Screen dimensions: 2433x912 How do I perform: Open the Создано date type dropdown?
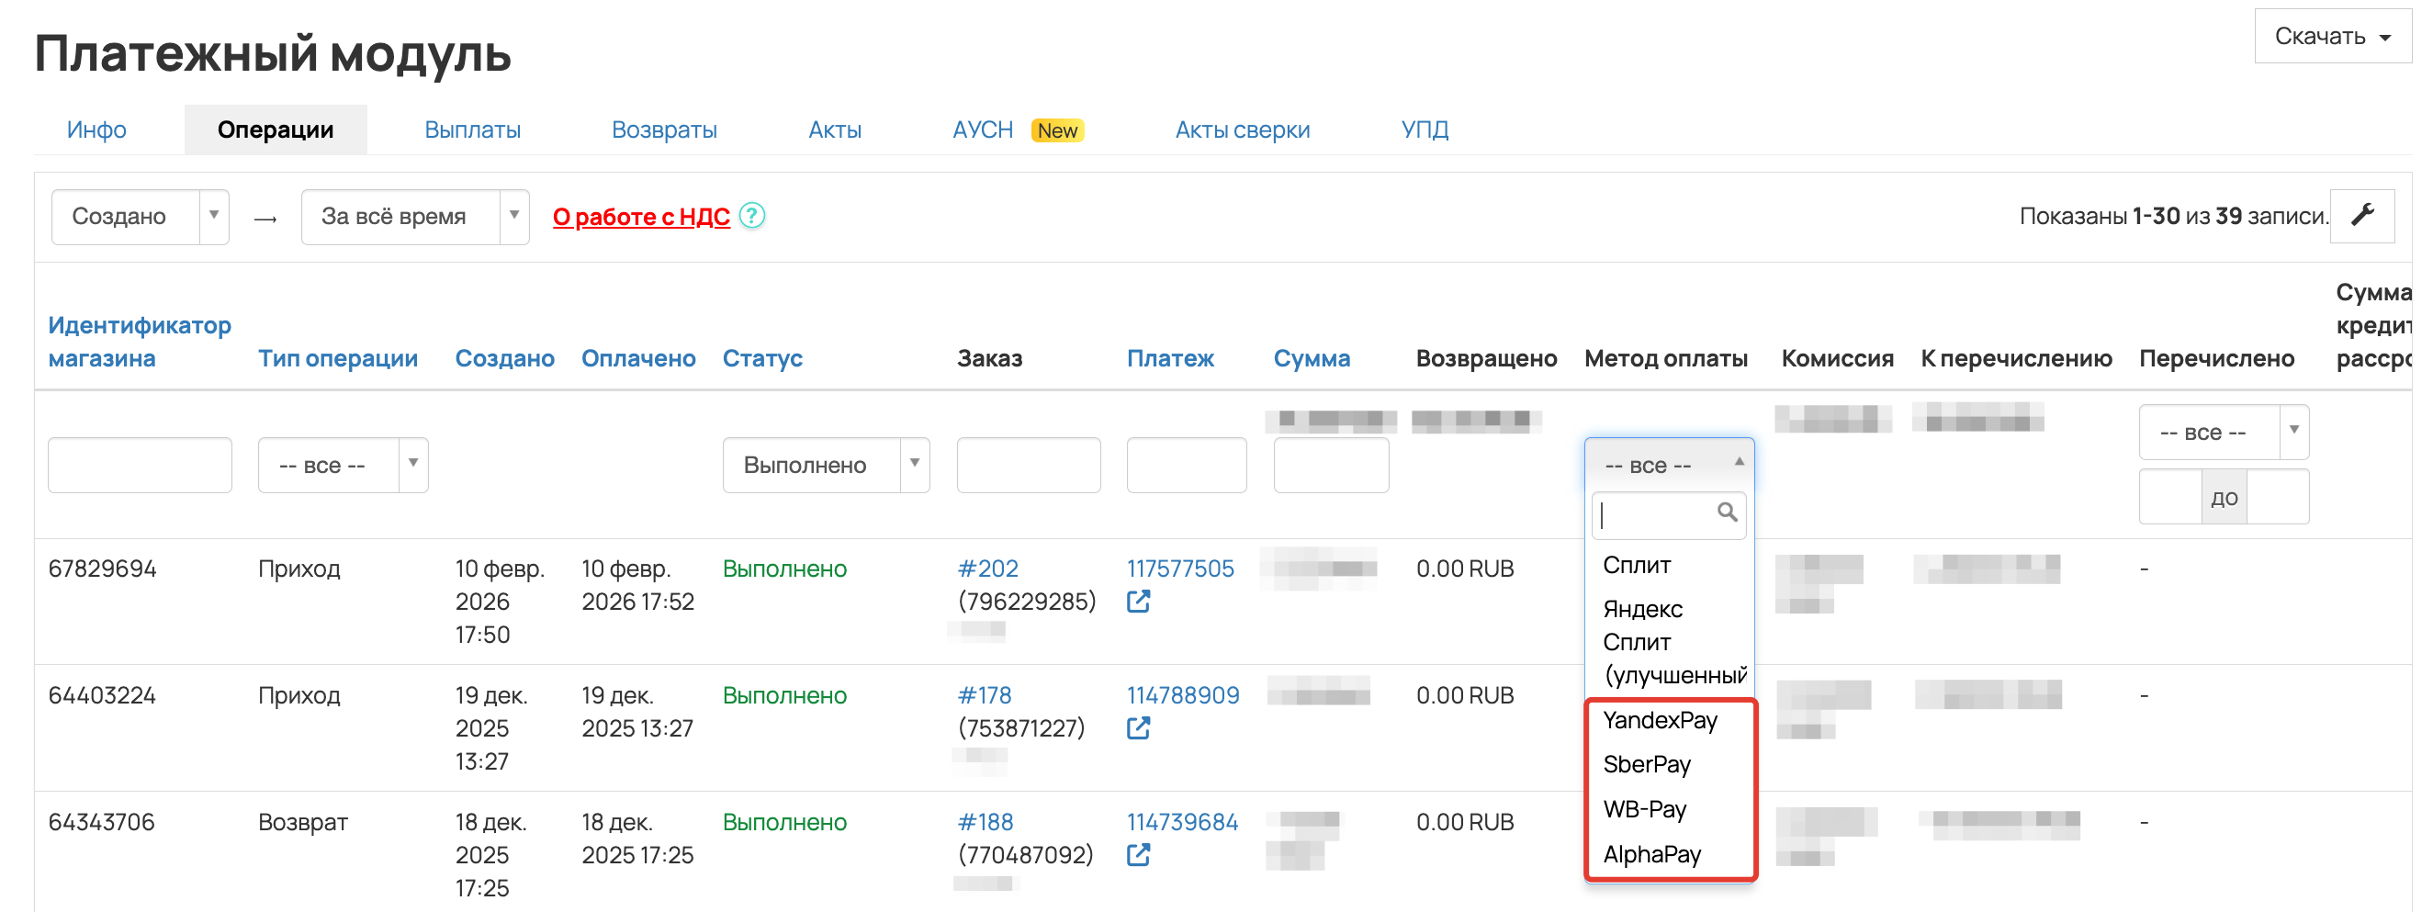click(x=140, y=217)
